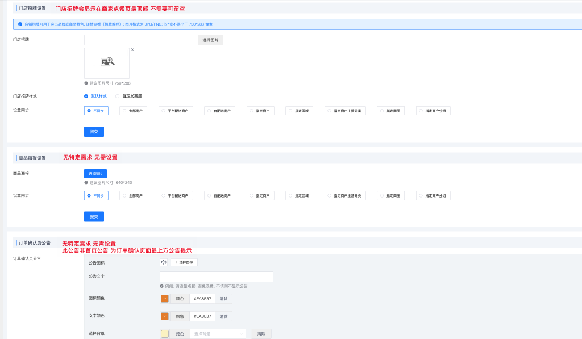Click info icon below announcement text field
582x339 pixels.
click(161, 286)
